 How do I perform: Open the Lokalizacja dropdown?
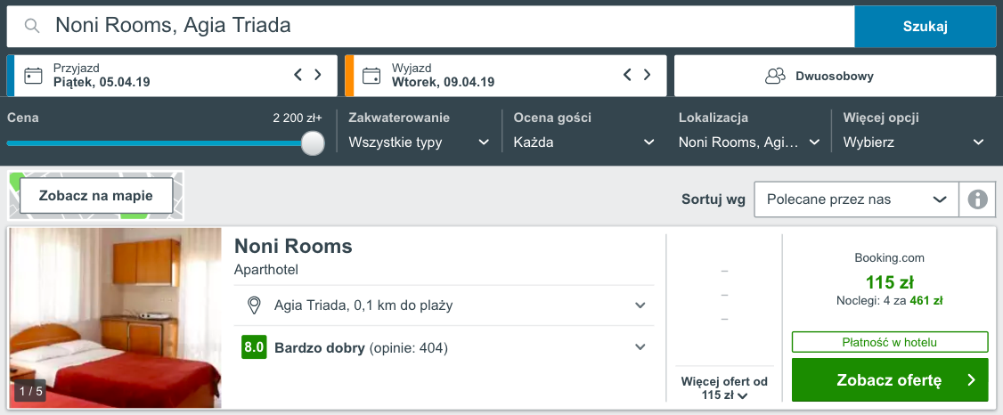pos(749,142)
